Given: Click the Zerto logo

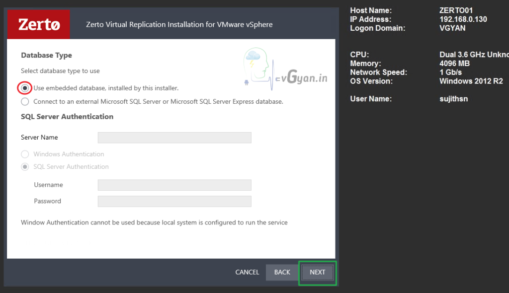Looking at the screenshot, I should [x=38, y=23].
